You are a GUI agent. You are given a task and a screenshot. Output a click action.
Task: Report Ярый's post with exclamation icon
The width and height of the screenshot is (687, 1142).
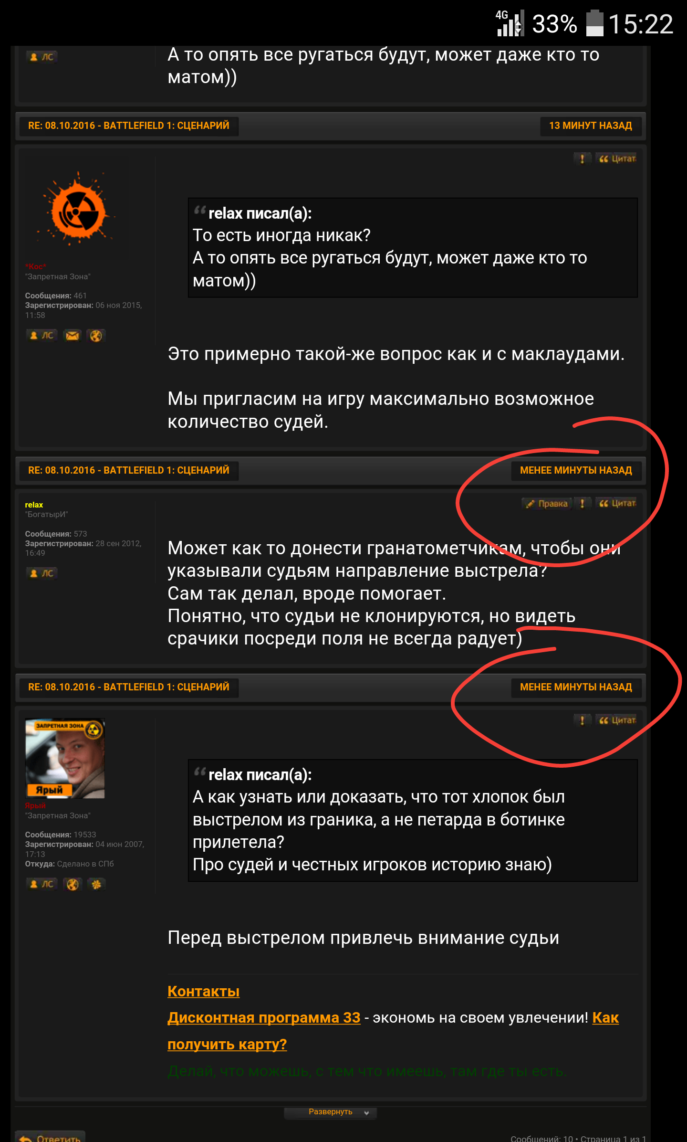[582, 720]
